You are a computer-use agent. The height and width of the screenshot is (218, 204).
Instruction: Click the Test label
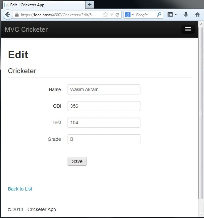point(57,123)
